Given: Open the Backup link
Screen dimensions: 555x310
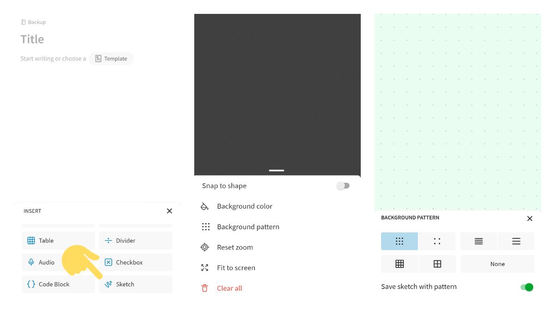Looking at the screenshot, I should point(33,22).
